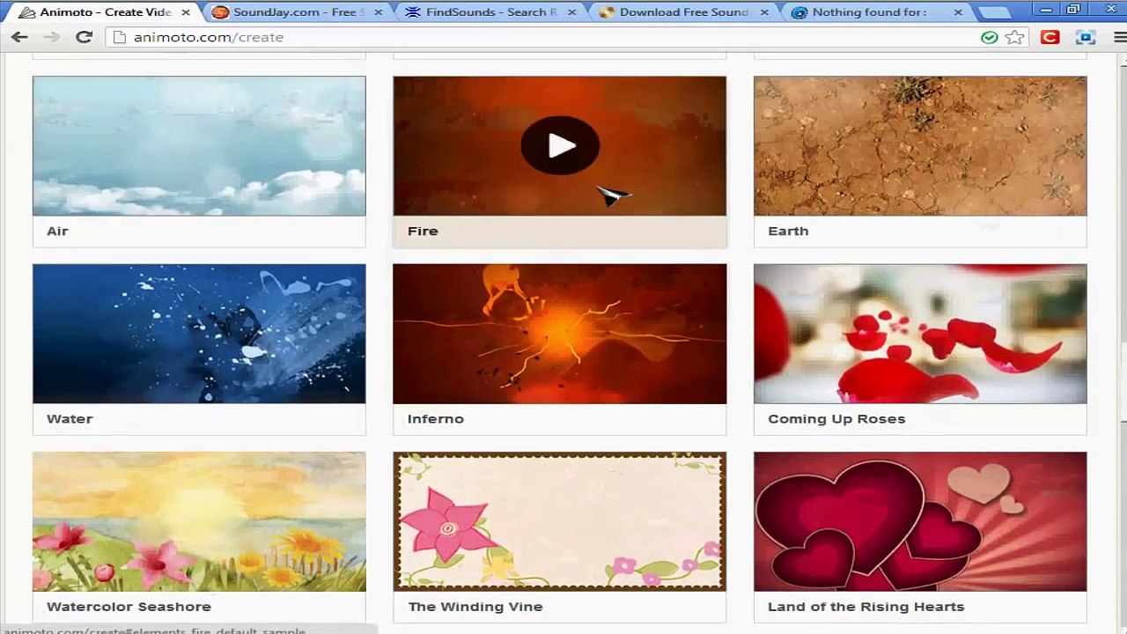
Task: Select the Water style thumbnail
Action: 199,334
